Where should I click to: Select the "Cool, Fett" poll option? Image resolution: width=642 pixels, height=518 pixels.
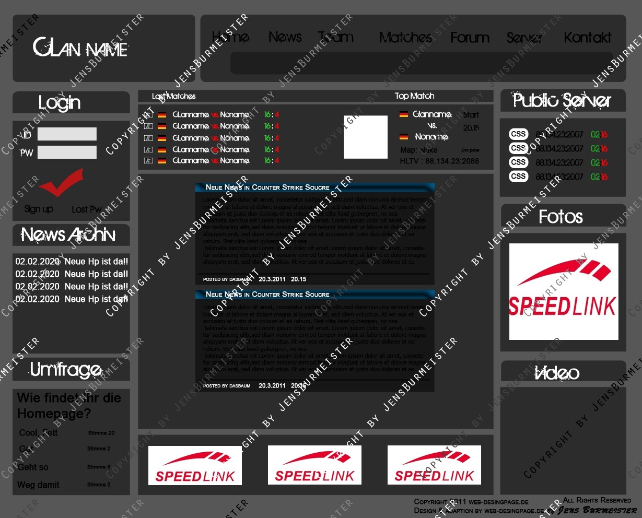[38, 433]
